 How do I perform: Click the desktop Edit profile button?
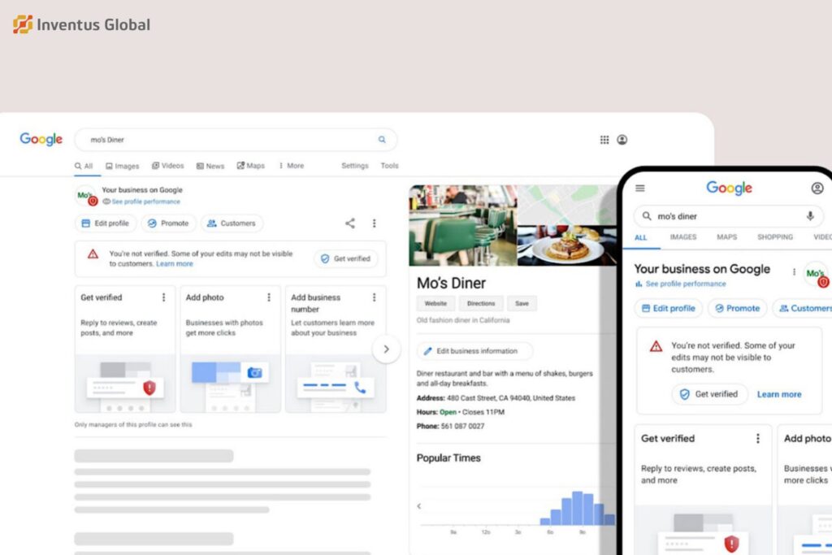[x=105, y=223]
